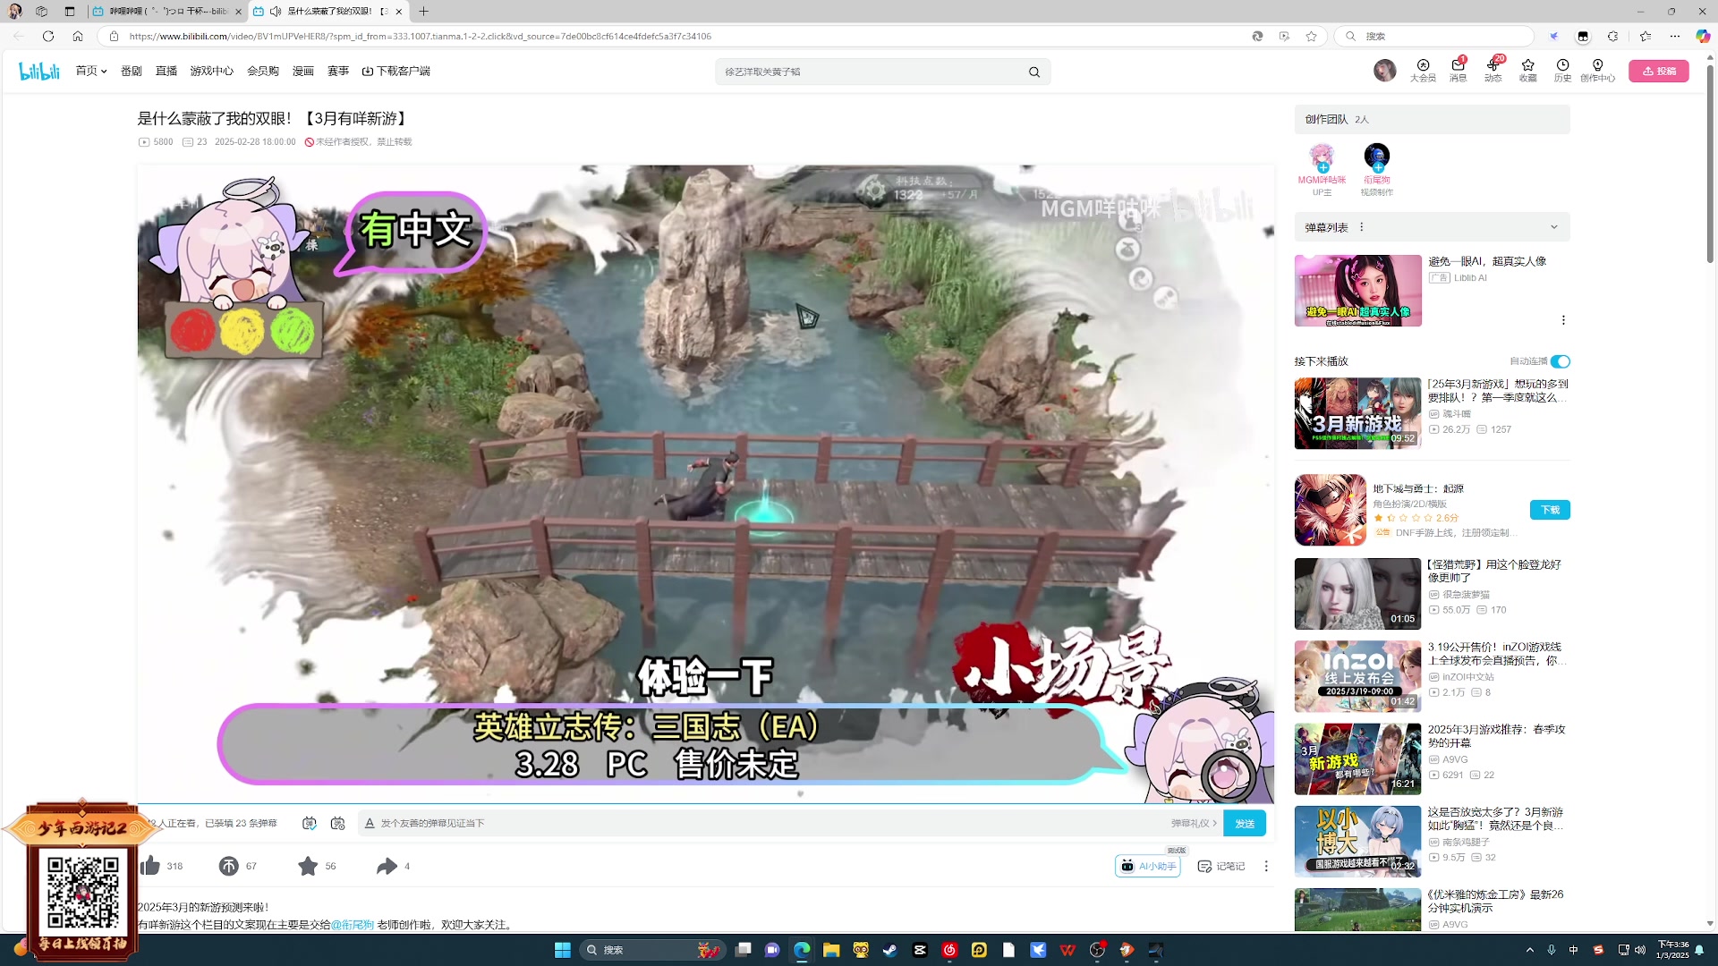
Task: Open the 收藏 favorites icon
Action: [1527, 70]
